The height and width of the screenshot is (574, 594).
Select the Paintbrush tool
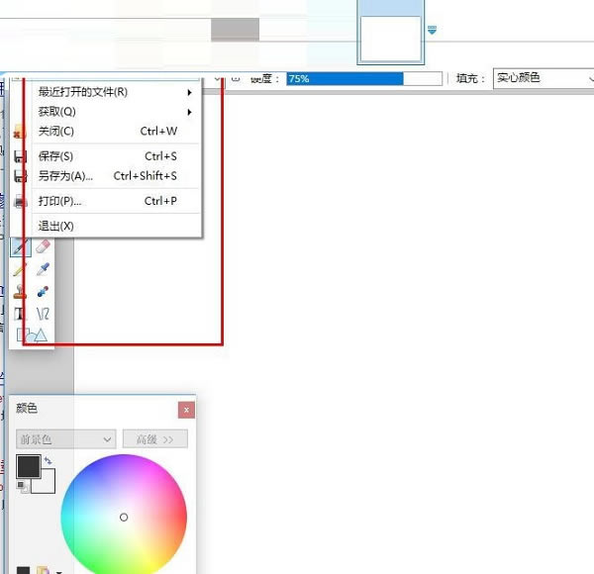(21, 247)
